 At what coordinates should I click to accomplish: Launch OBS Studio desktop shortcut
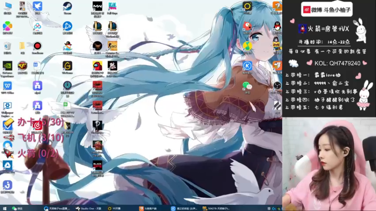click(x=277, y=86)
